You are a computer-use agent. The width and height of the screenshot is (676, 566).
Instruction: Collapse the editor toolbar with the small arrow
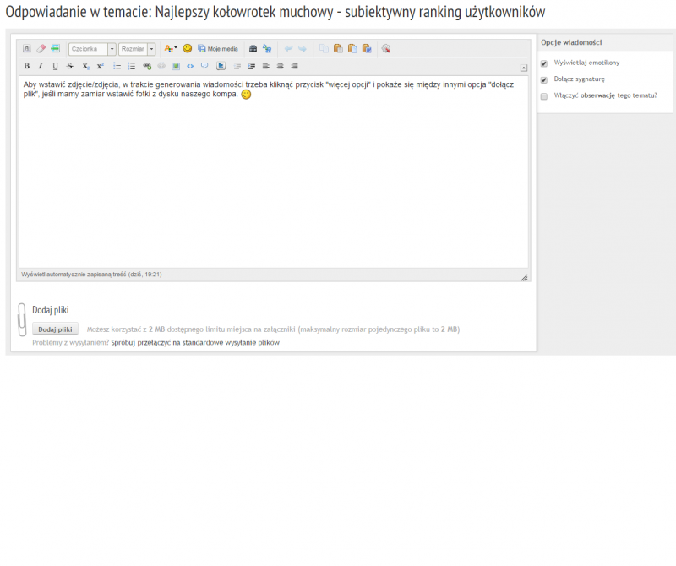pyautogui.click(x=523, y=68)
